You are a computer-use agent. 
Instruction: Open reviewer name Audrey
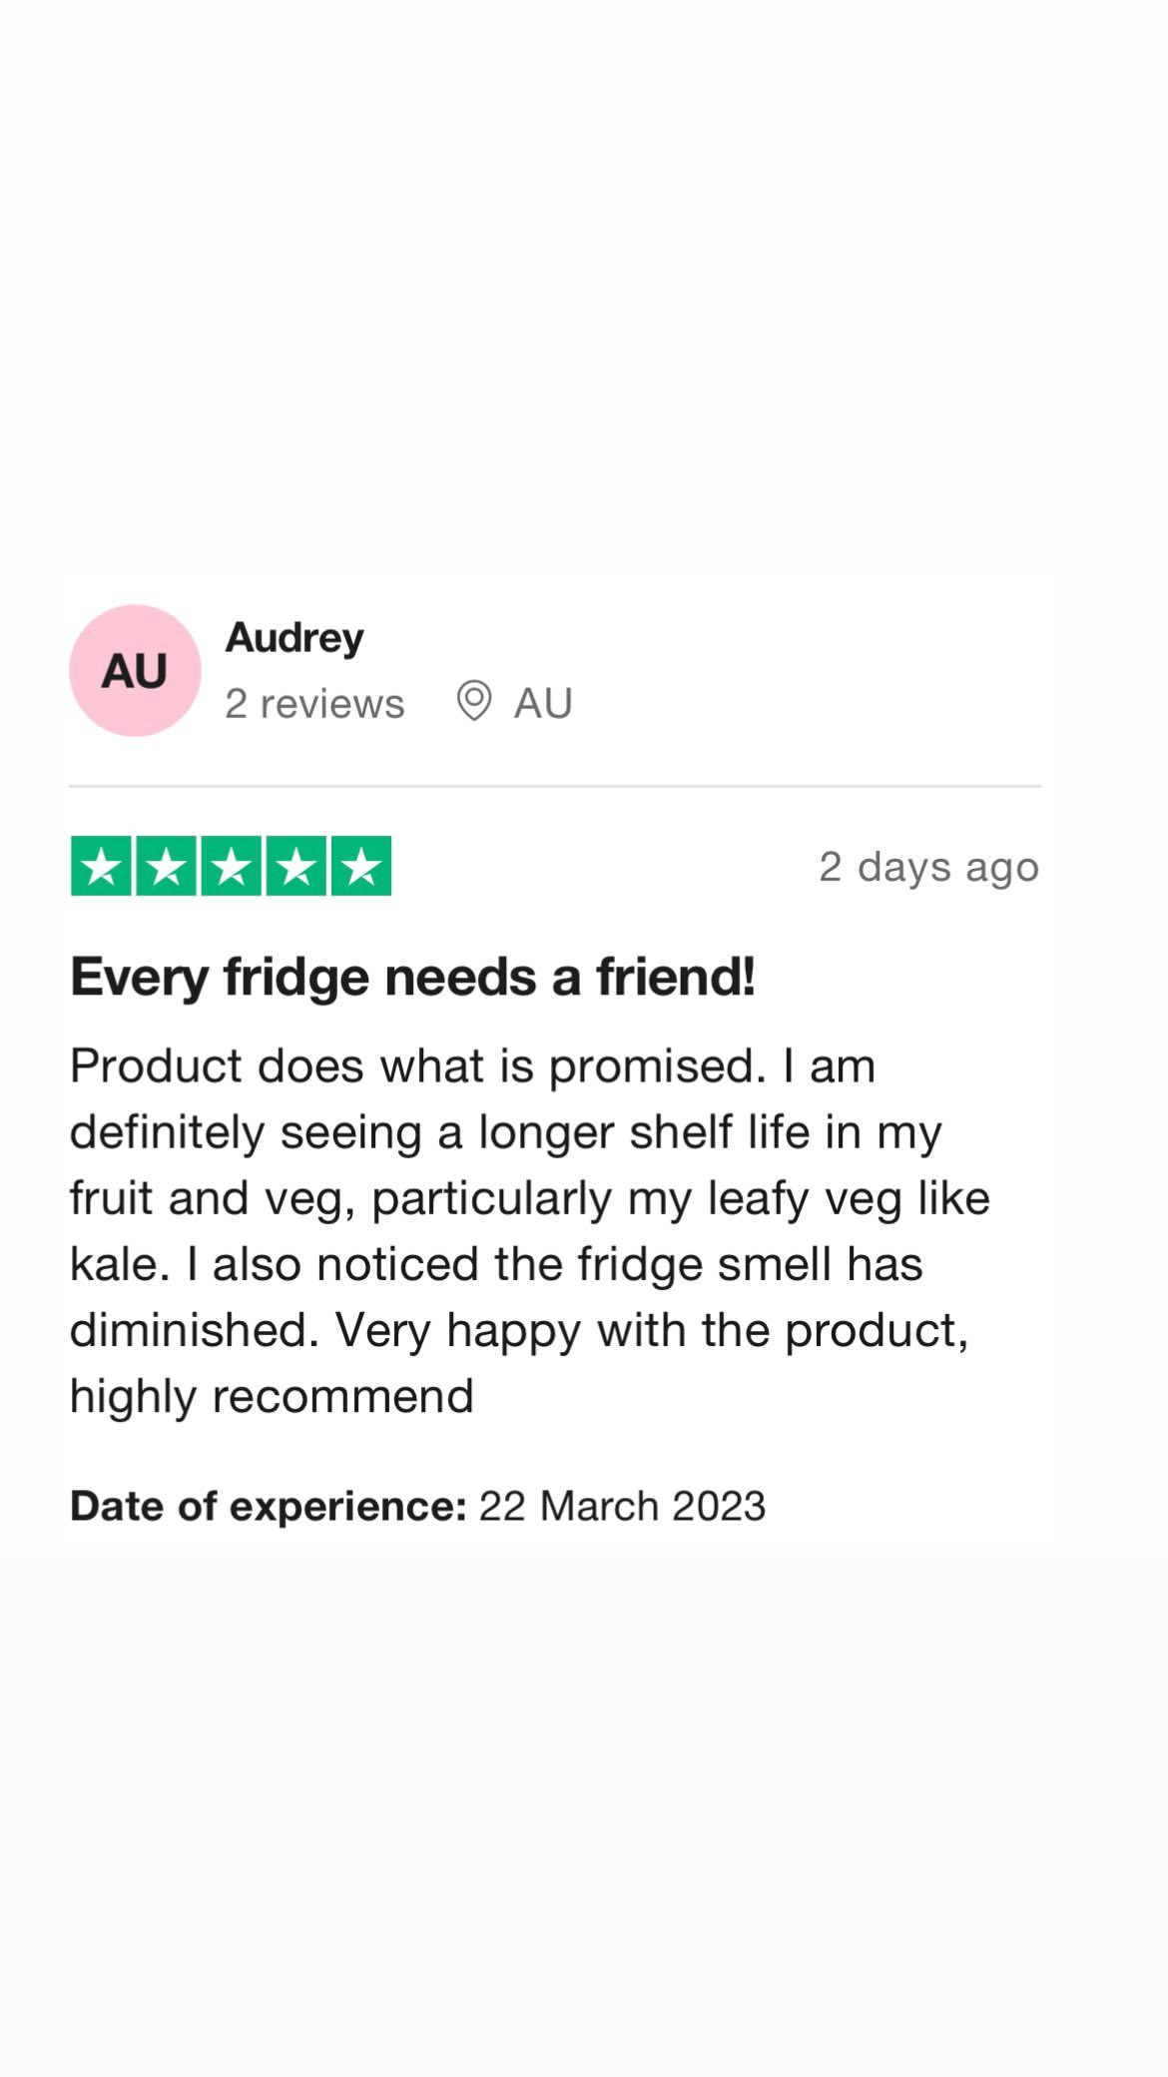(294, 639)
